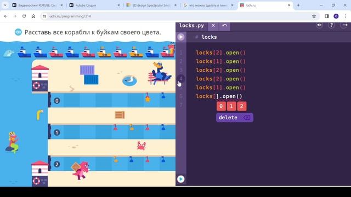Click the dolphin icon at top left
351x197 pixels.
click(x=9, y=54)
